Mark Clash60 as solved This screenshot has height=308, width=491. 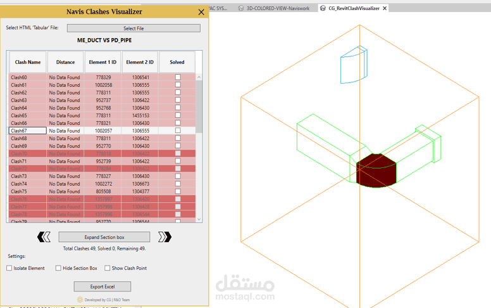(x=178, y=77)
